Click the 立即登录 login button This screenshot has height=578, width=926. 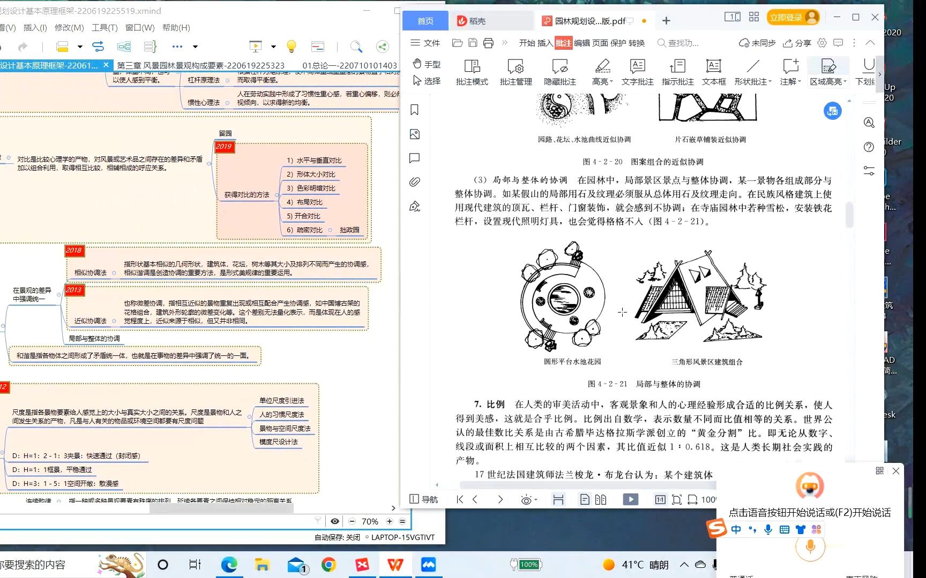793,17
